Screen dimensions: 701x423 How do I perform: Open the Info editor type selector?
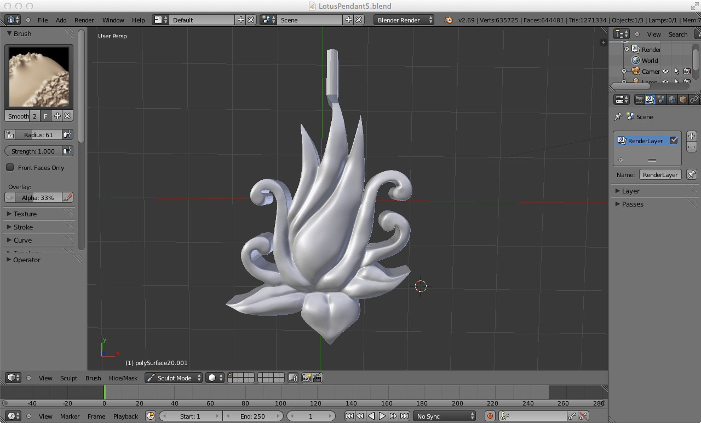(x=13, y=20)
